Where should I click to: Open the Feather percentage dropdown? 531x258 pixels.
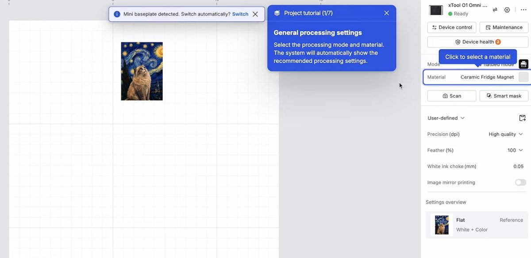point(515,150)
